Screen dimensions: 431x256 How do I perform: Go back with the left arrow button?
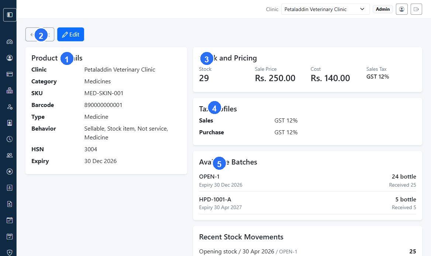coord(39,34)
